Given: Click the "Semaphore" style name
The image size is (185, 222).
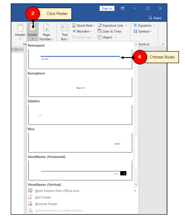Looking at the screenshot, I should (36, 73).
